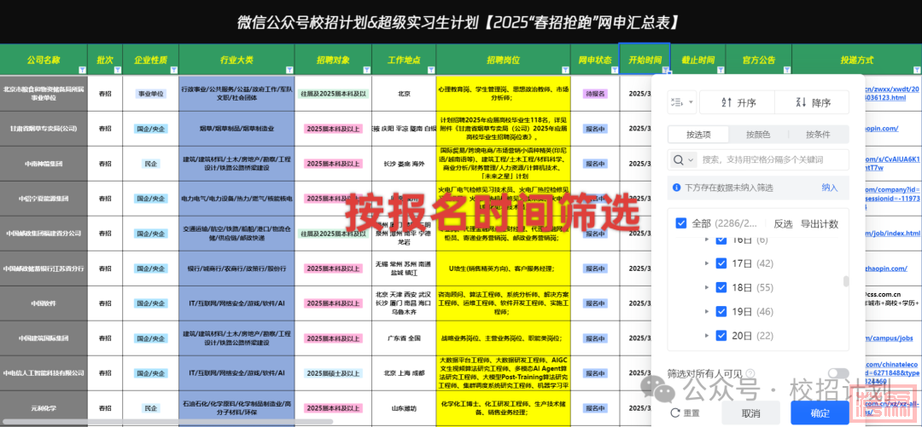Uncheck the 20日 checkbox

point(721,335)
